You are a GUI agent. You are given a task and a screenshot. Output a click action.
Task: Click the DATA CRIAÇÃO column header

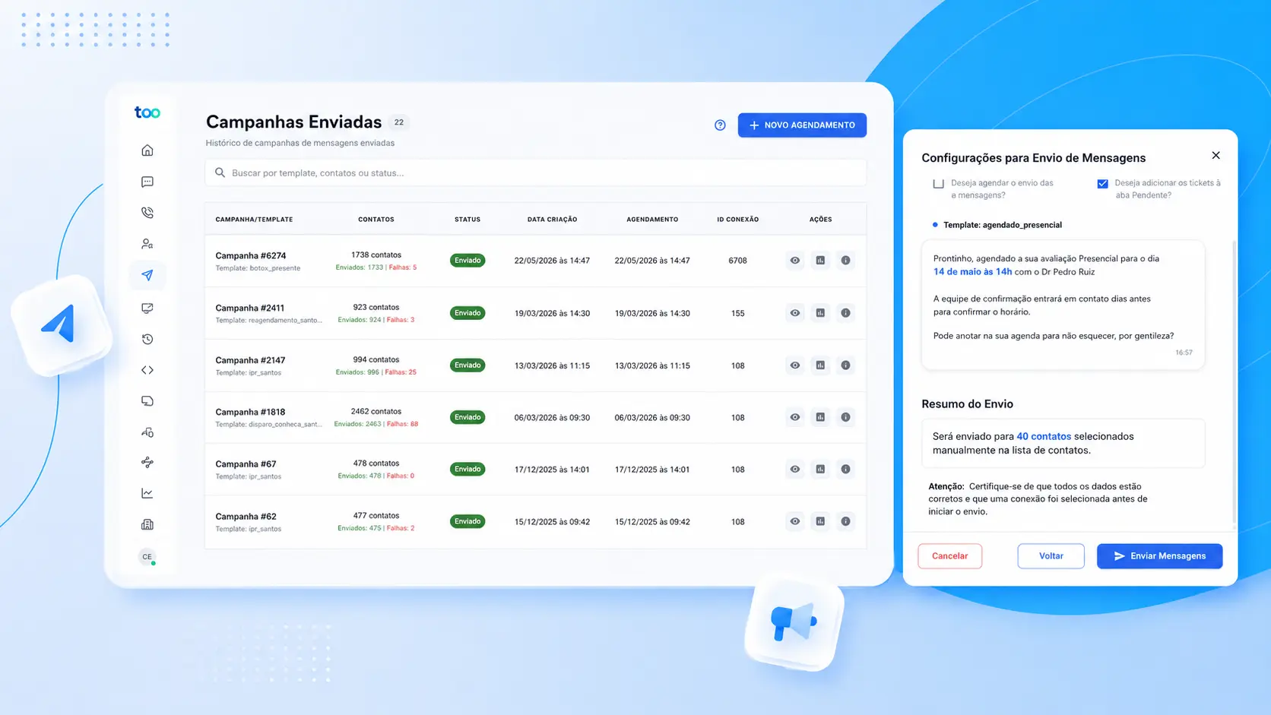point(553,220)
